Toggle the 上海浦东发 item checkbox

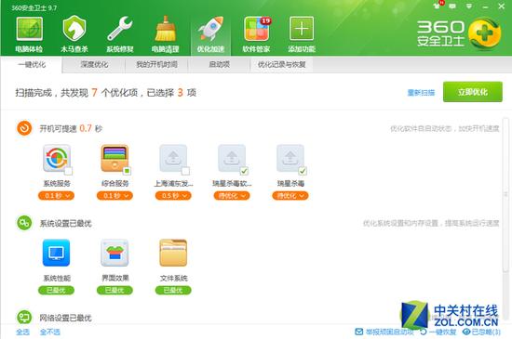pos(185,171)
